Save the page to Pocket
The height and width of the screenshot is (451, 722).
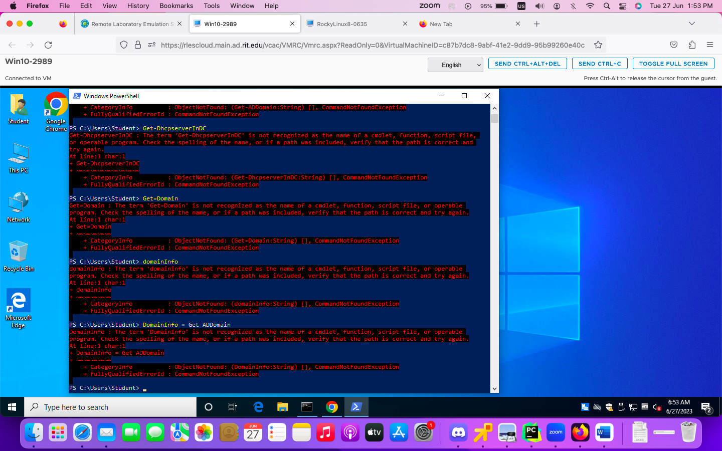[674, 45]
